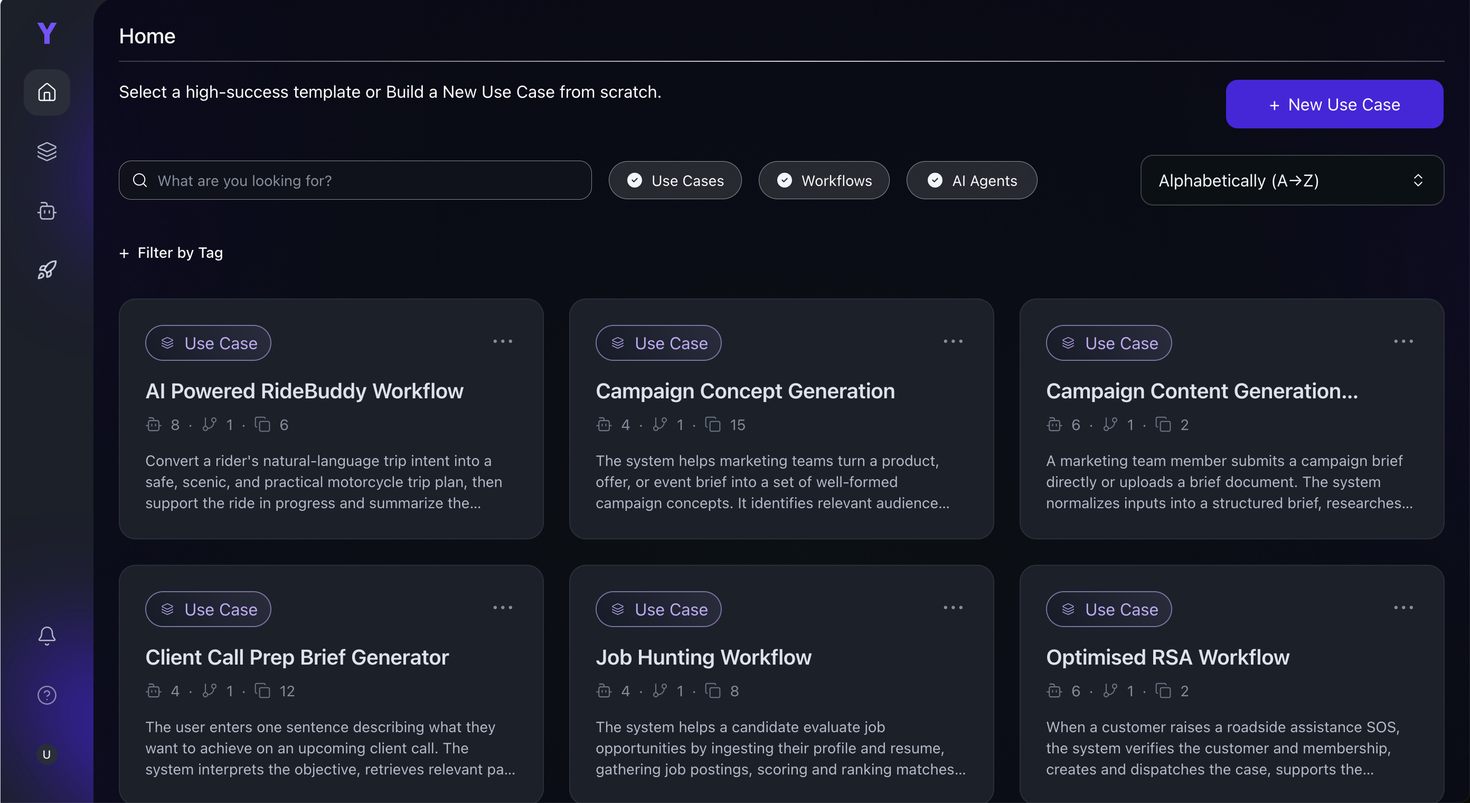Click copies icon on Campaign Concept Generation card
The height and width of the screenshot is (803, 1470).
713,424
